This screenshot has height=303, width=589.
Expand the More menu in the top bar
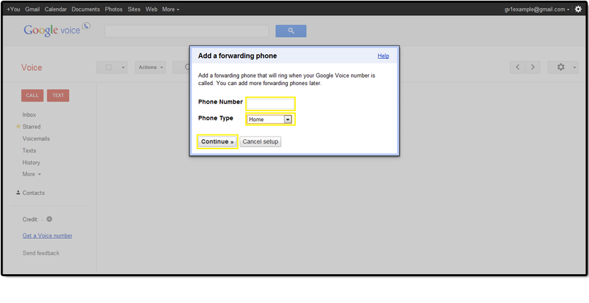click(171, 9)
